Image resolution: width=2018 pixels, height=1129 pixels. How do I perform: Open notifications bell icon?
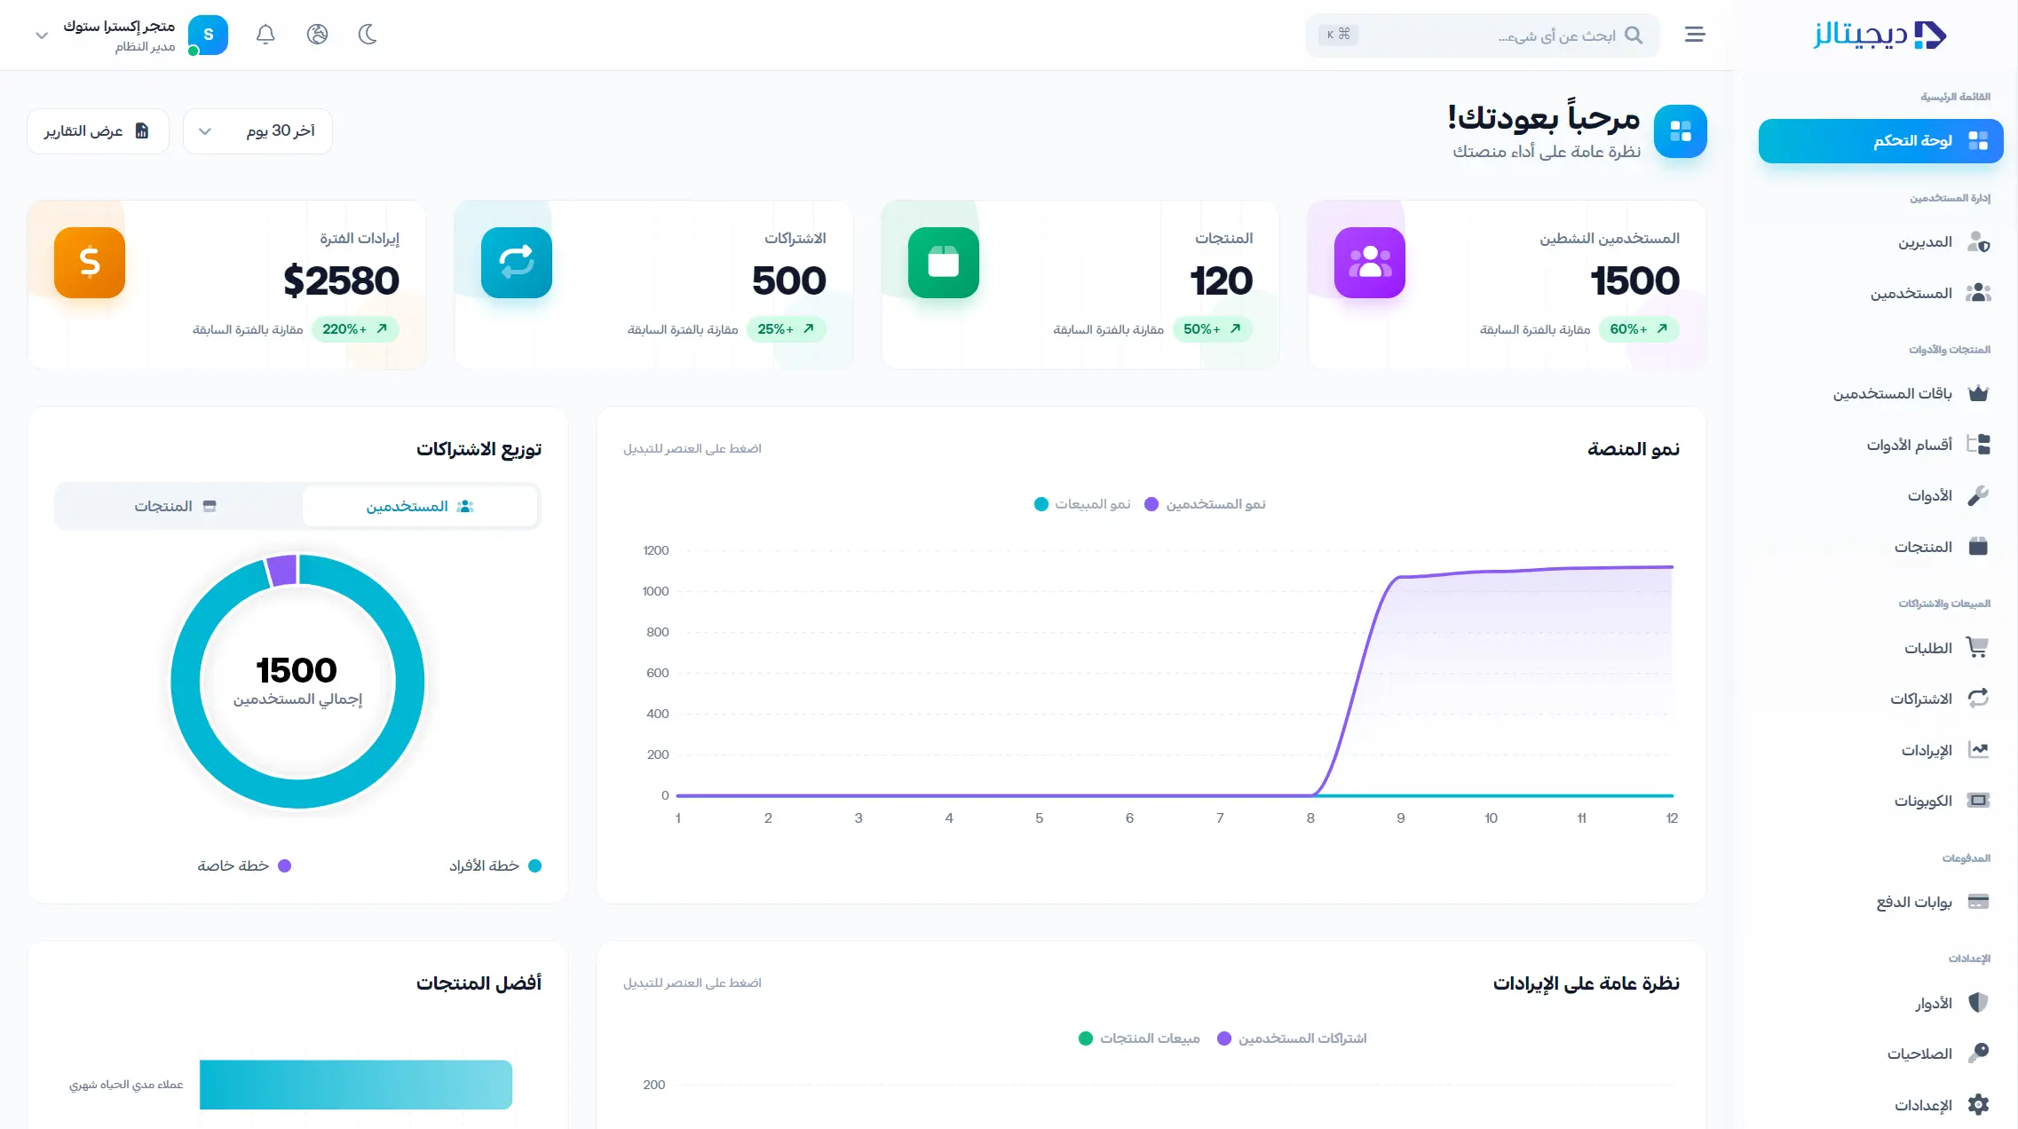[x=265, y=35]
